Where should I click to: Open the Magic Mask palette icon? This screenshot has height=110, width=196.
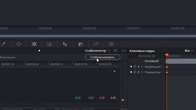click(50, 44)
